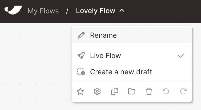Star this flow as favorite

(x=80, y=91)
